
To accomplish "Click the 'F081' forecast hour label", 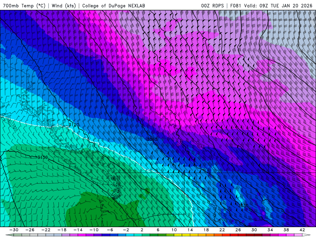I will tap(235, 6).
